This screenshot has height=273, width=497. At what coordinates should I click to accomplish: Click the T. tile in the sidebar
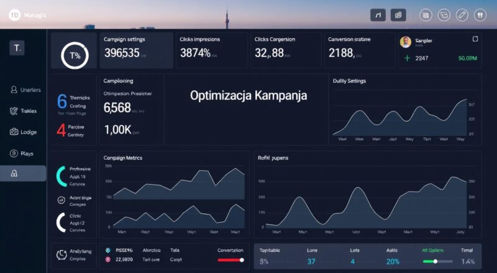[17, 48]
